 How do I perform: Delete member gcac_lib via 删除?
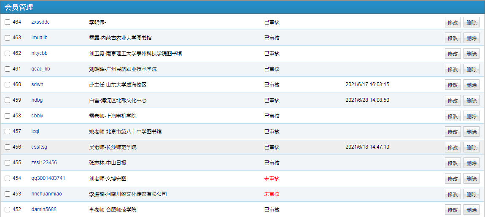[x=471, y=69]
